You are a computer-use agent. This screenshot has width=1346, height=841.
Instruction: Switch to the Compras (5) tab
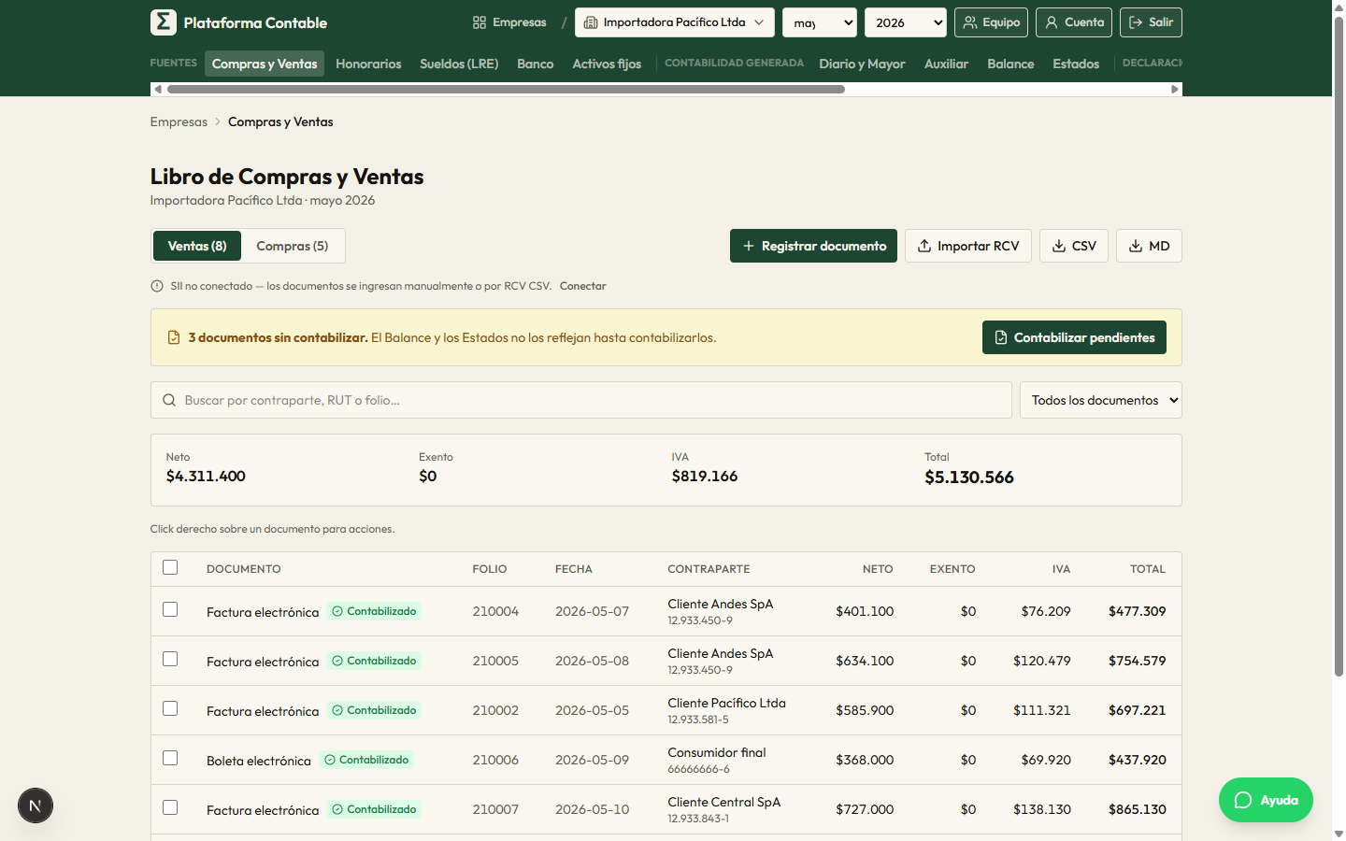[x=293, y=246]
